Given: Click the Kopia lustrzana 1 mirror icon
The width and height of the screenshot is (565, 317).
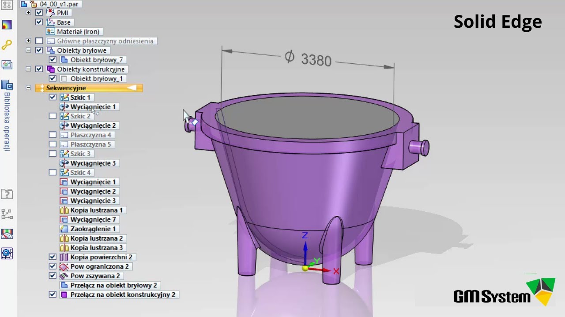Looking at the screenshot, I should [64, 210].
